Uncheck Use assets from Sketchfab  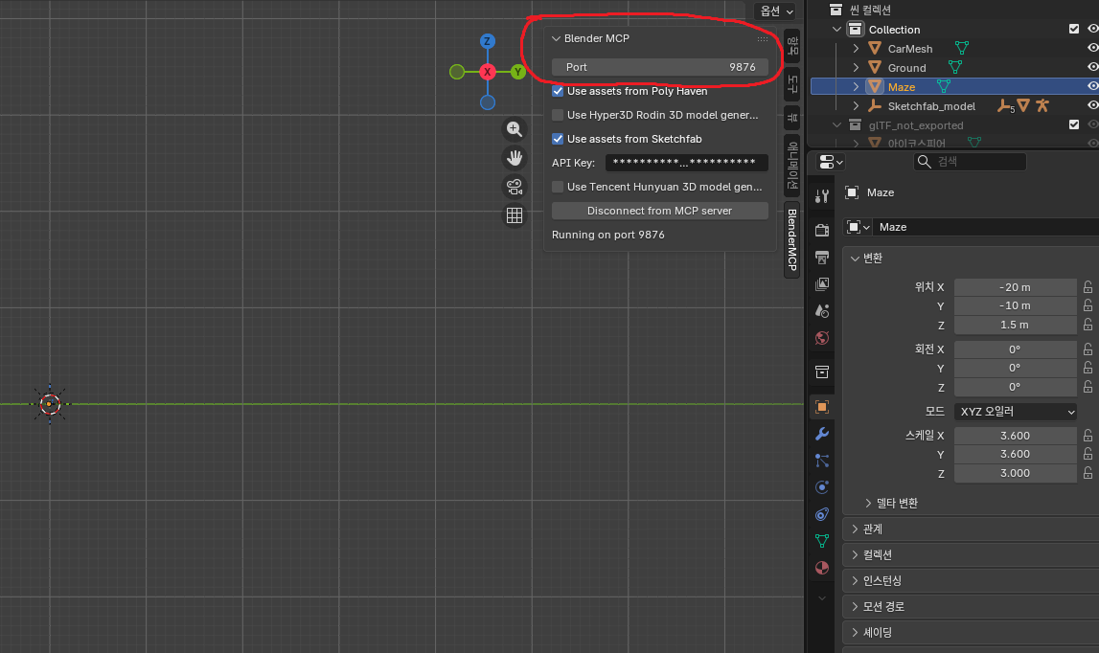(x=558, y=139)
